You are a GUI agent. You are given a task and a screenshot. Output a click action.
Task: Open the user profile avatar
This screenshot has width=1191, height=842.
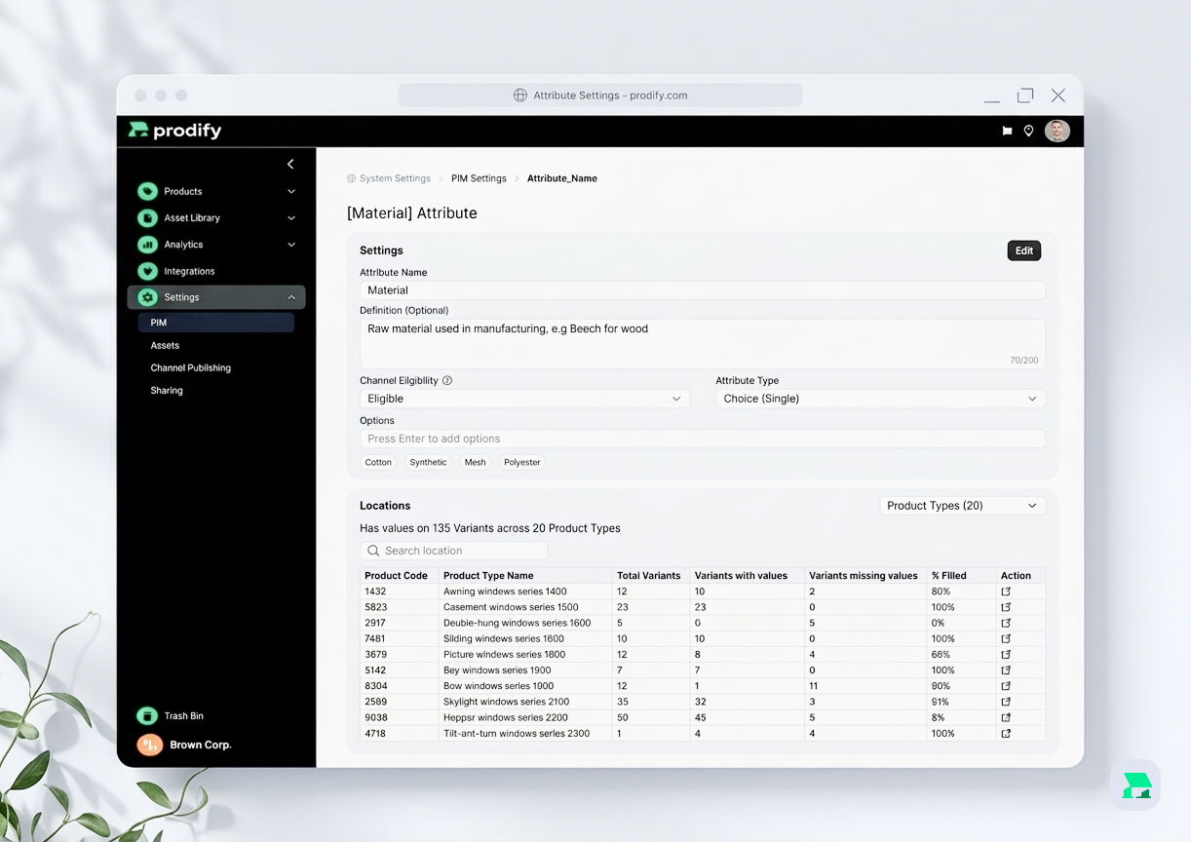1057,131
